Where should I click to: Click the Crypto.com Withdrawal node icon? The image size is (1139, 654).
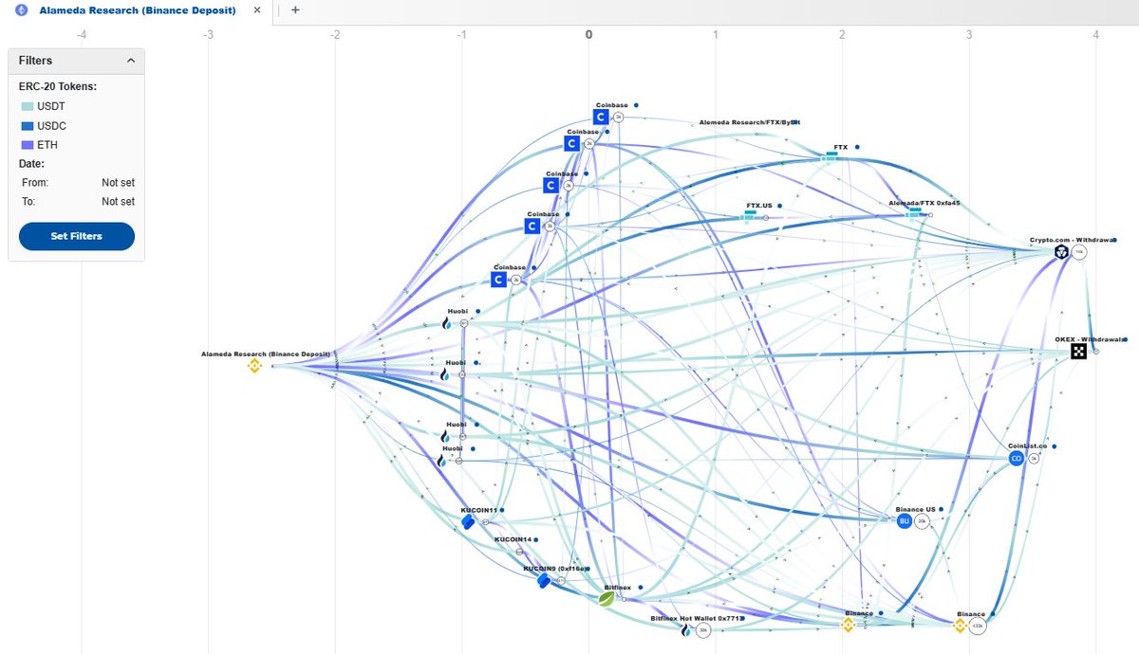pyautogui.click(x=1060, y=252)
